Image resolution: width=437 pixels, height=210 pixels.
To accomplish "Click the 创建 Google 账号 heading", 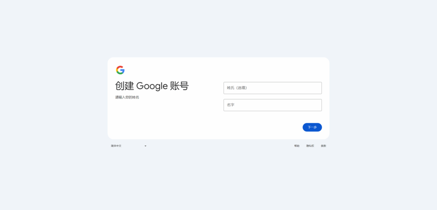I will [152, 86].
